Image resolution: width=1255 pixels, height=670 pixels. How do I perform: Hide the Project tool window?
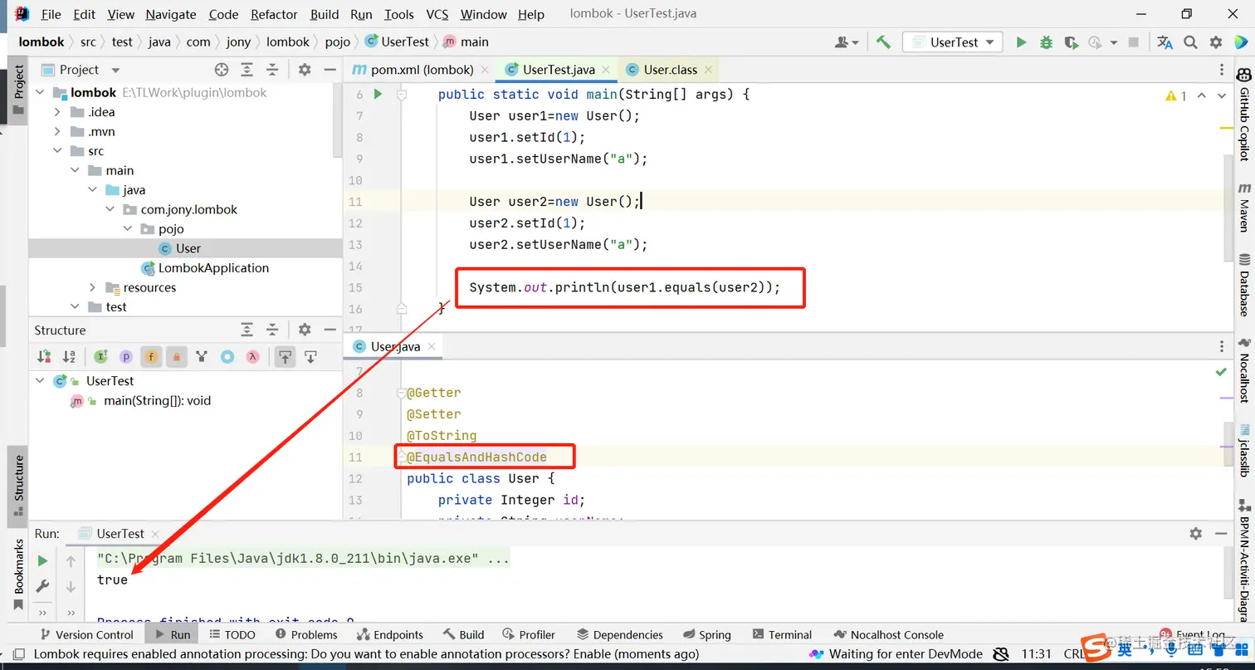pyautogui.click(x=330, y=70)
